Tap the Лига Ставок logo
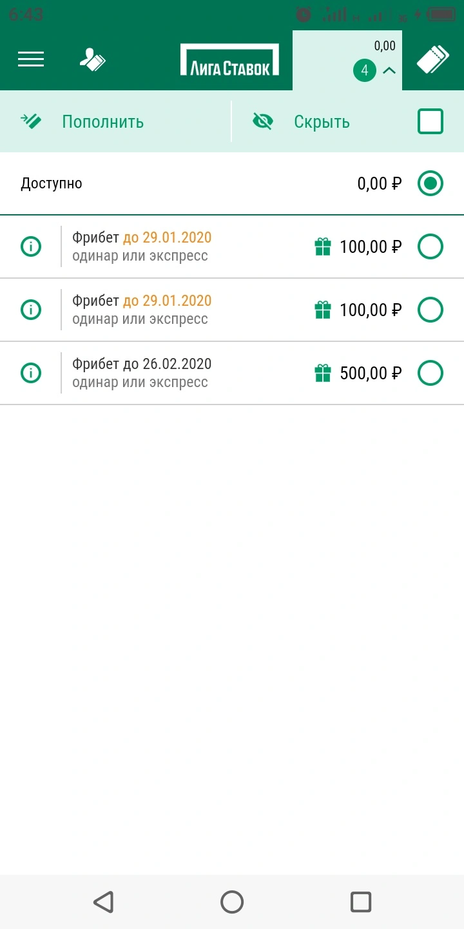The height and width of the screenshot is (929, 464). pos(230,60)
